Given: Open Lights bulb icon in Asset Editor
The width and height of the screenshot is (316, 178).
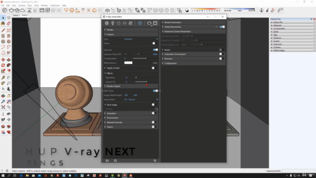Looking at the screenshot, I should (113, 23).
